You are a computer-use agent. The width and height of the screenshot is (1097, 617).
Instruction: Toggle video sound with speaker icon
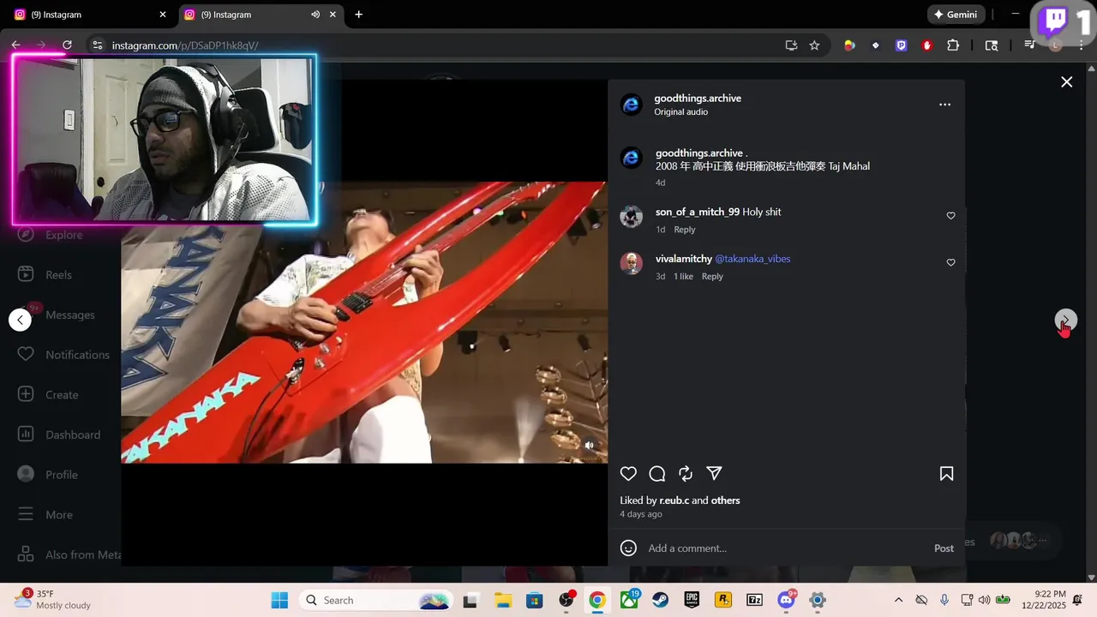[x=589, y=445]
